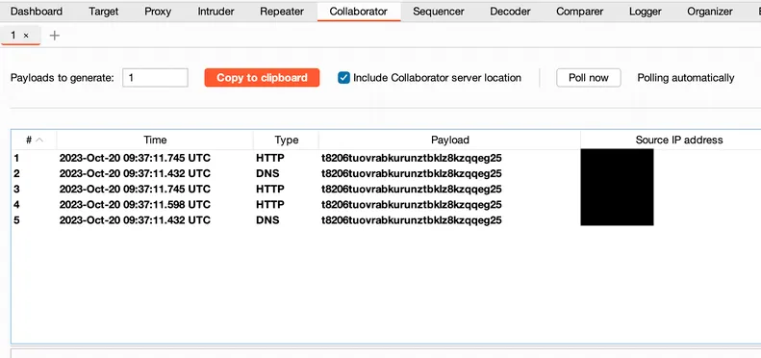Click the Poll now button
This screenshot has width=761, height=358.
[x=589, y=78]
